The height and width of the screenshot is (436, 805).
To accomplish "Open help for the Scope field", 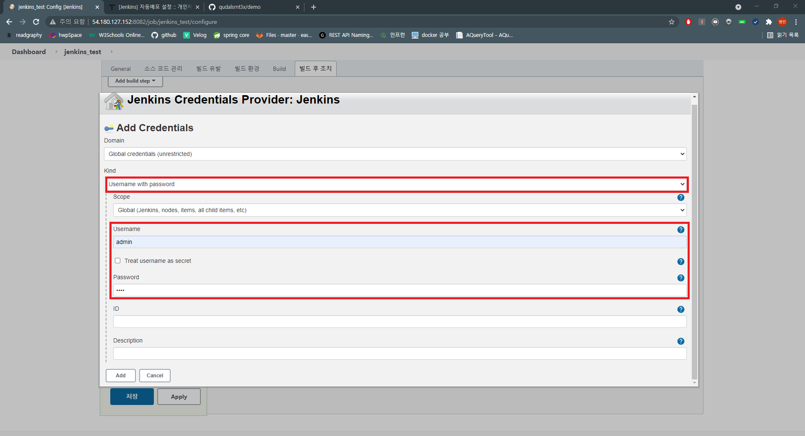I will pyautogui.click(x=680, y=197).
